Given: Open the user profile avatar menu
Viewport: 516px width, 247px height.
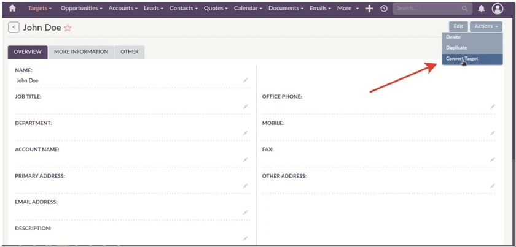Looking at the screenshot, I should [x=498, y=9].
